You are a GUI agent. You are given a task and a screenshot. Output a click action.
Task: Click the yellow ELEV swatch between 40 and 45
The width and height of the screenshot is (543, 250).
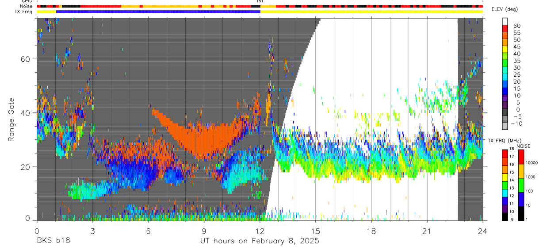(505, 49)
